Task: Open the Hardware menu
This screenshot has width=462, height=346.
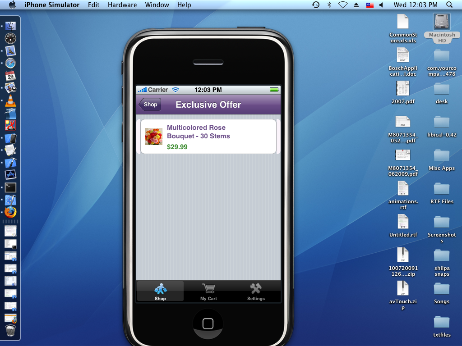Action: [122, 5]
